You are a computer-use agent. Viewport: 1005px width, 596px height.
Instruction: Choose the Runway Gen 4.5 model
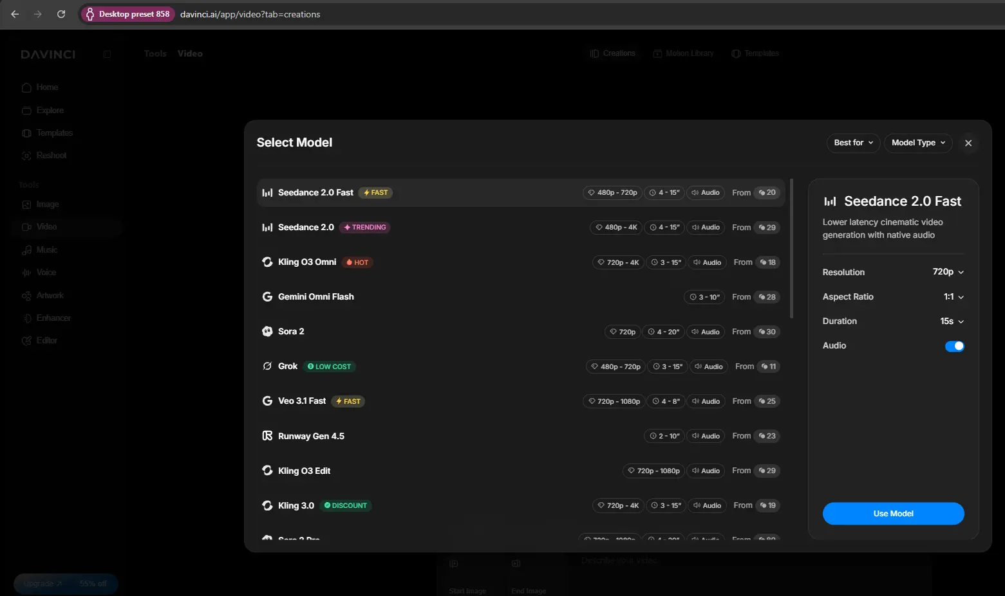520,436
